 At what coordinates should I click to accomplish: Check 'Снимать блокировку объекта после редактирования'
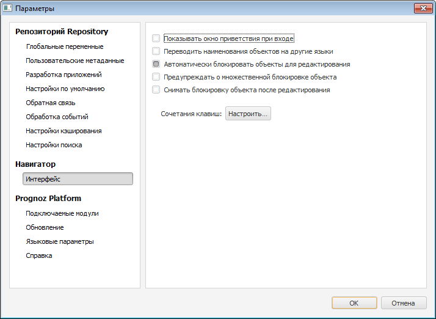tap(156, 90)
